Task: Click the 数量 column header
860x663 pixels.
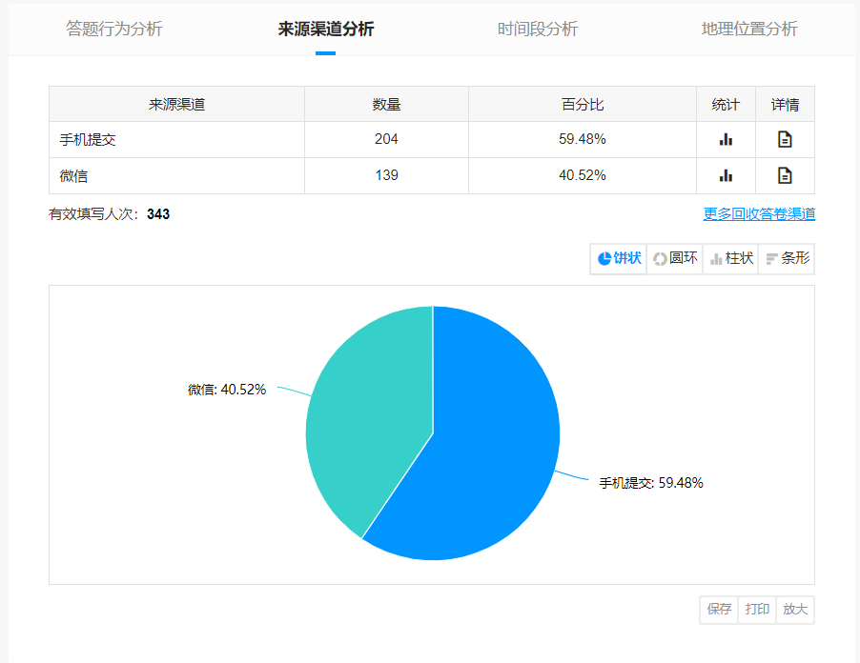Action: [x=387, y=104]
